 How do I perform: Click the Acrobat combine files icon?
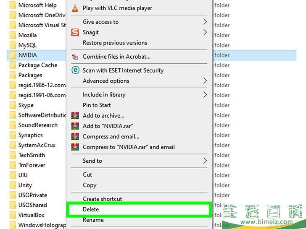(75, 57)
